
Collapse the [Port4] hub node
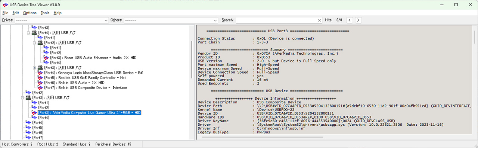pos(28,33)
